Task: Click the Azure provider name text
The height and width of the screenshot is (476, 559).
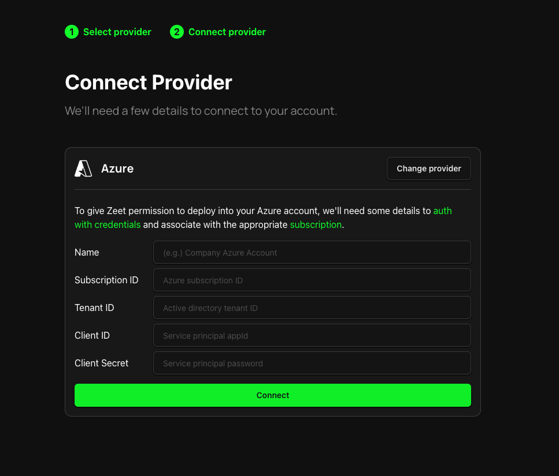Action: pyautogui.click(x=117, y=168)
